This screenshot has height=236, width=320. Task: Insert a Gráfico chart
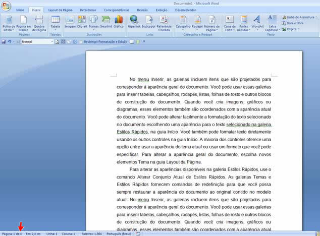119,22
